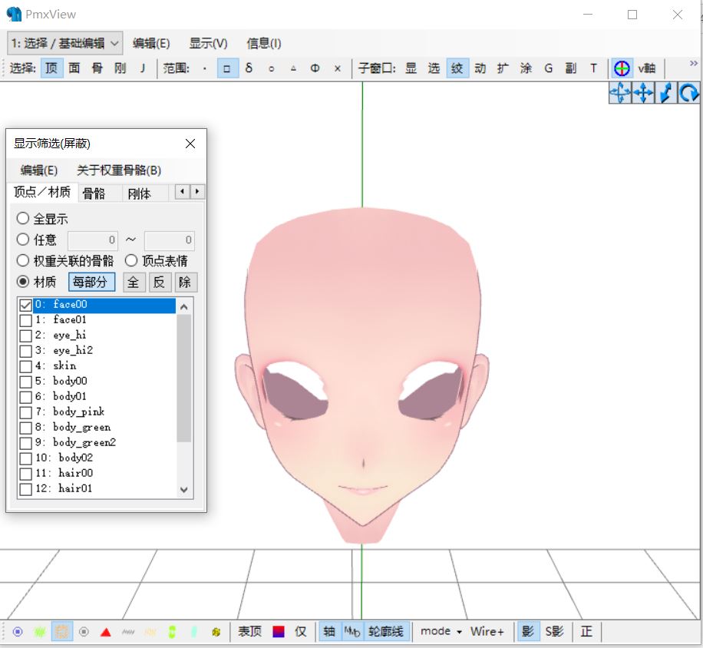This screenshot has width=703, height=648.
Task: Open 信息(I) menu
Action: click(264, 44)
